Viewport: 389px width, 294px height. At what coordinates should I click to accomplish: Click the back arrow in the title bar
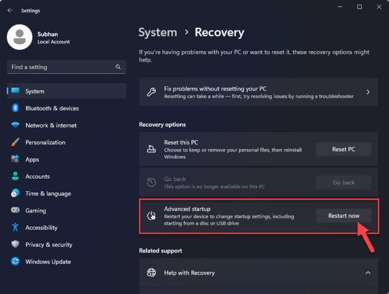pos(10,11)
